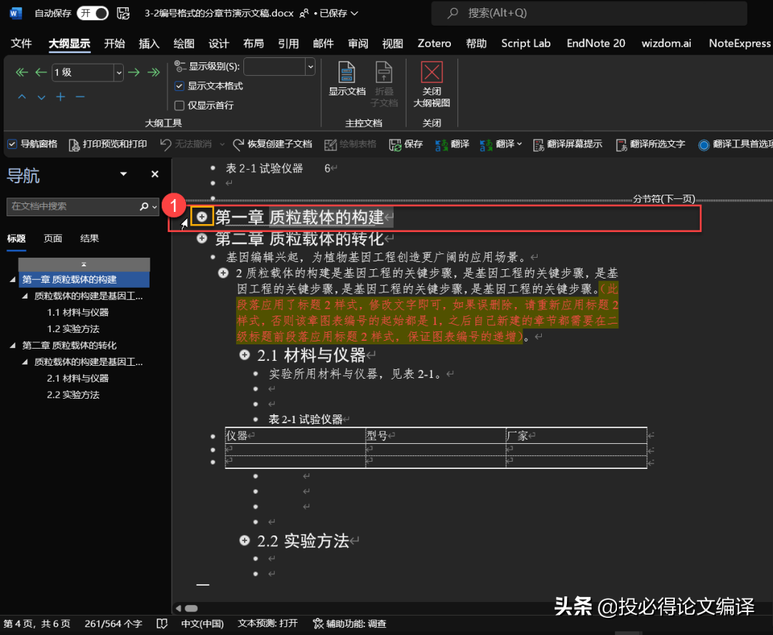Click the Promote to Heading 1 double-arrow icon
Screen dimensions: 773x635
point(21,72)
